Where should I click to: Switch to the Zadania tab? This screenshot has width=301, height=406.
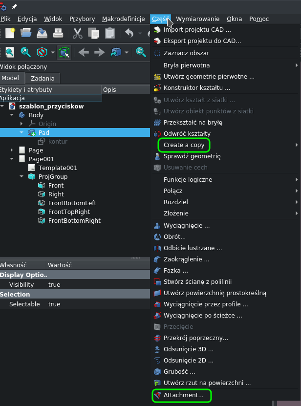(x=42, y=78)
